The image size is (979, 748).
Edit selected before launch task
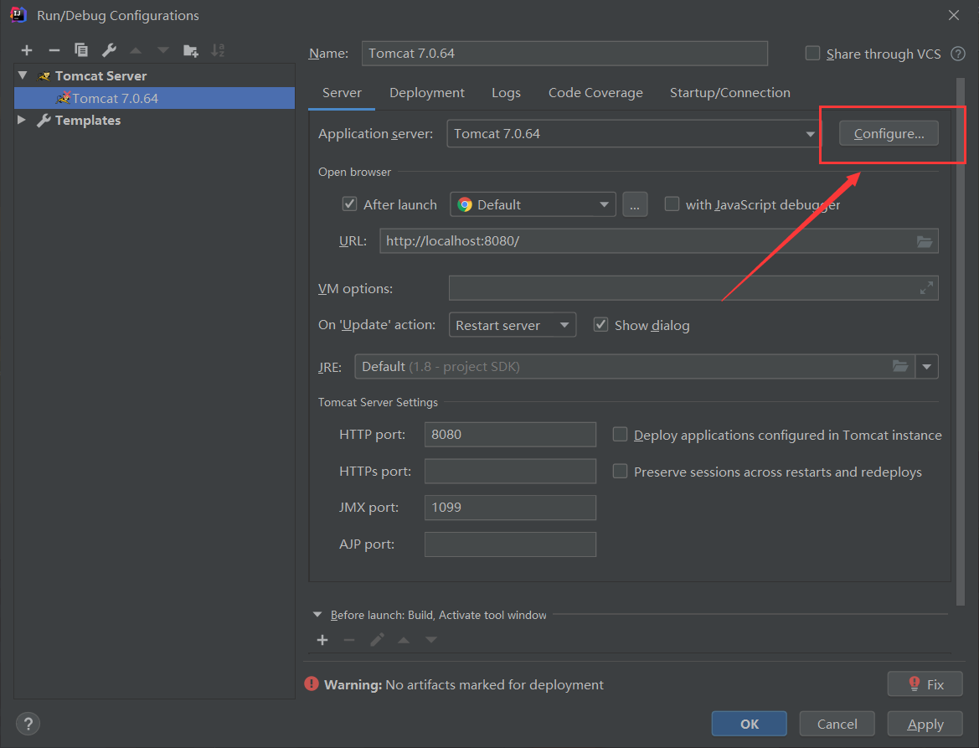pos(377,640)
